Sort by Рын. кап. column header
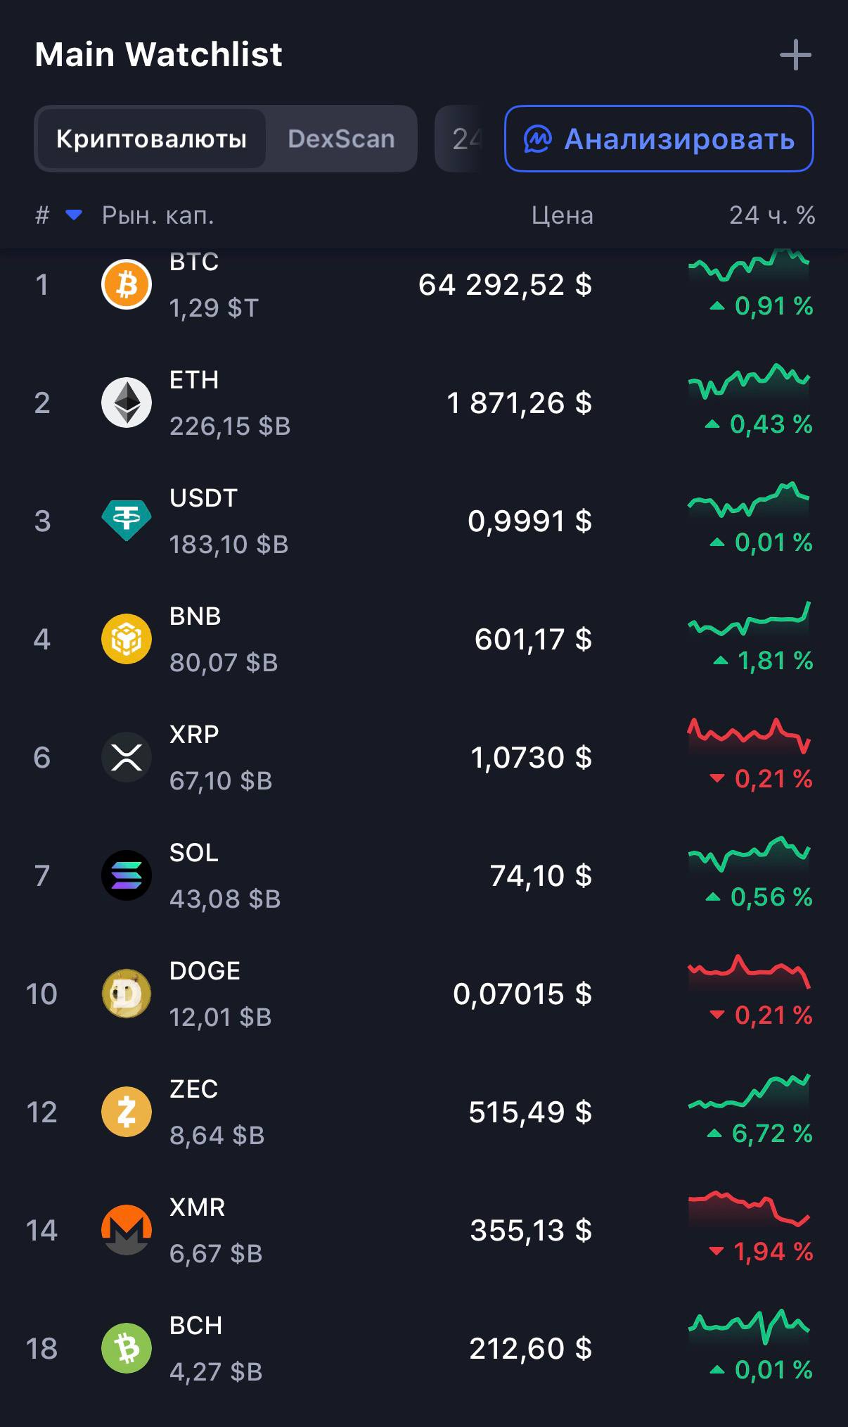Image resolution: width=848 pixels, height=1427 pixels. [158, 215]
